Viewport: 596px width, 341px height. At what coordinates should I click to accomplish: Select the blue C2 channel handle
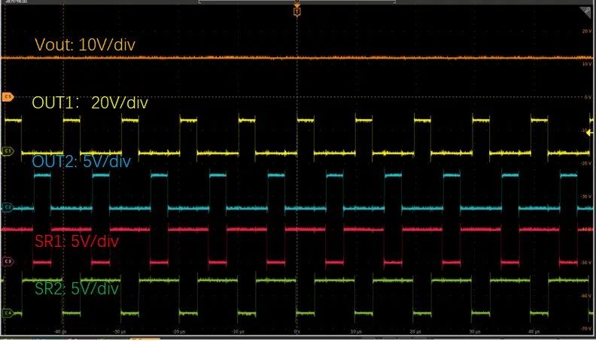pos(8,206)
